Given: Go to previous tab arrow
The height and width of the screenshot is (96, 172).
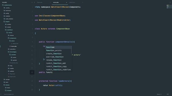Looking at the screenshot, I should 32,2.
